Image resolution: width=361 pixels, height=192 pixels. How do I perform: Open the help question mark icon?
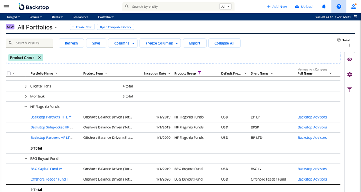pyautogui.click(x=338, y=7)
